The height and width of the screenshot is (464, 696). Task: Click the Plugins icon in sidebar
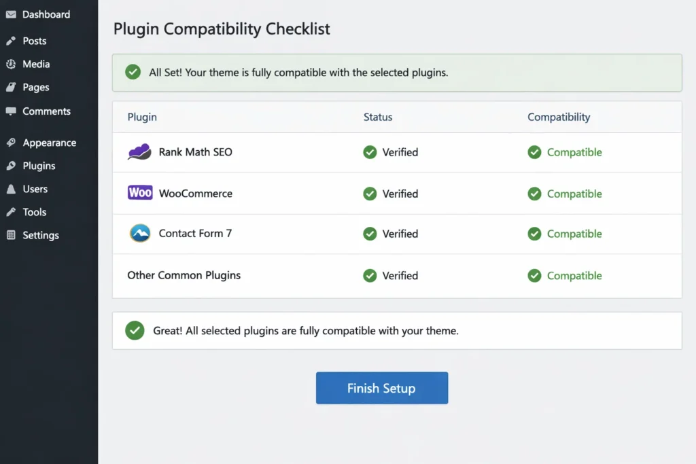(10, 166)
